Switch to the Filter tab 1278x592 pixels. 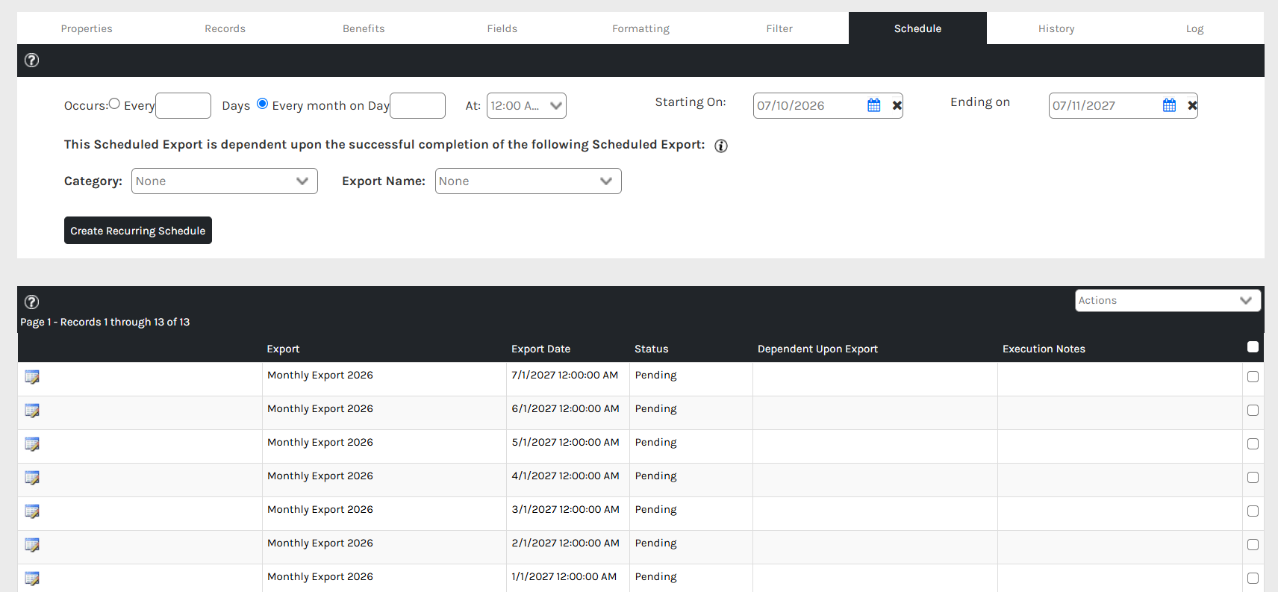[779, 28]
